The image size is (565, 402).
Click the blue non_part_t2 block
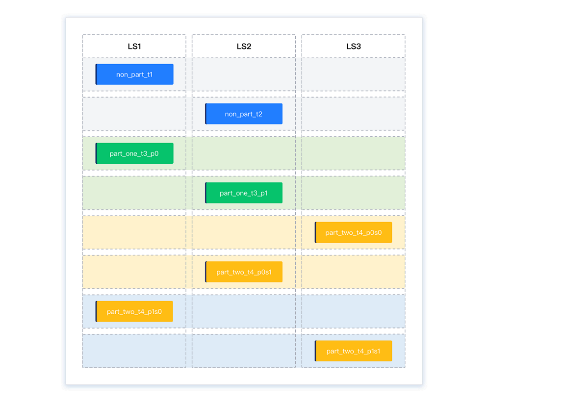[244, 114]
